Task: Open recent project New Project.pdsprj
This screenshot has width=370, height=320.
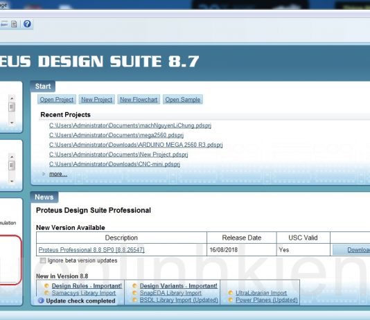Action: click(x=118, y=154)
